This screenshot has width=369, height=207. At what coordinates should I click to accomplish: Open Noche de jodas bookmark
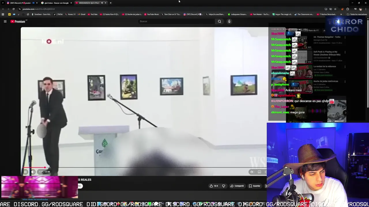(132, 14)
